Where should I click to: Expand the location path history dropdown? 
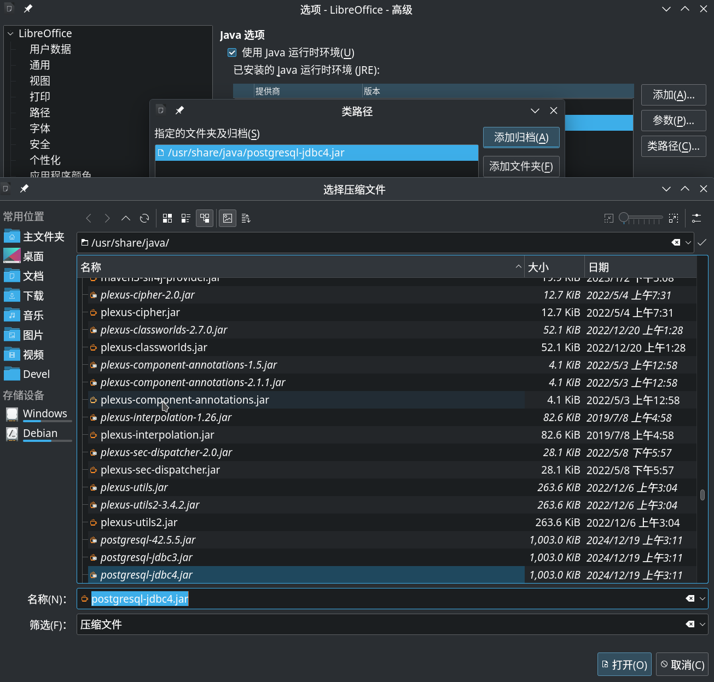coord(688,242)
